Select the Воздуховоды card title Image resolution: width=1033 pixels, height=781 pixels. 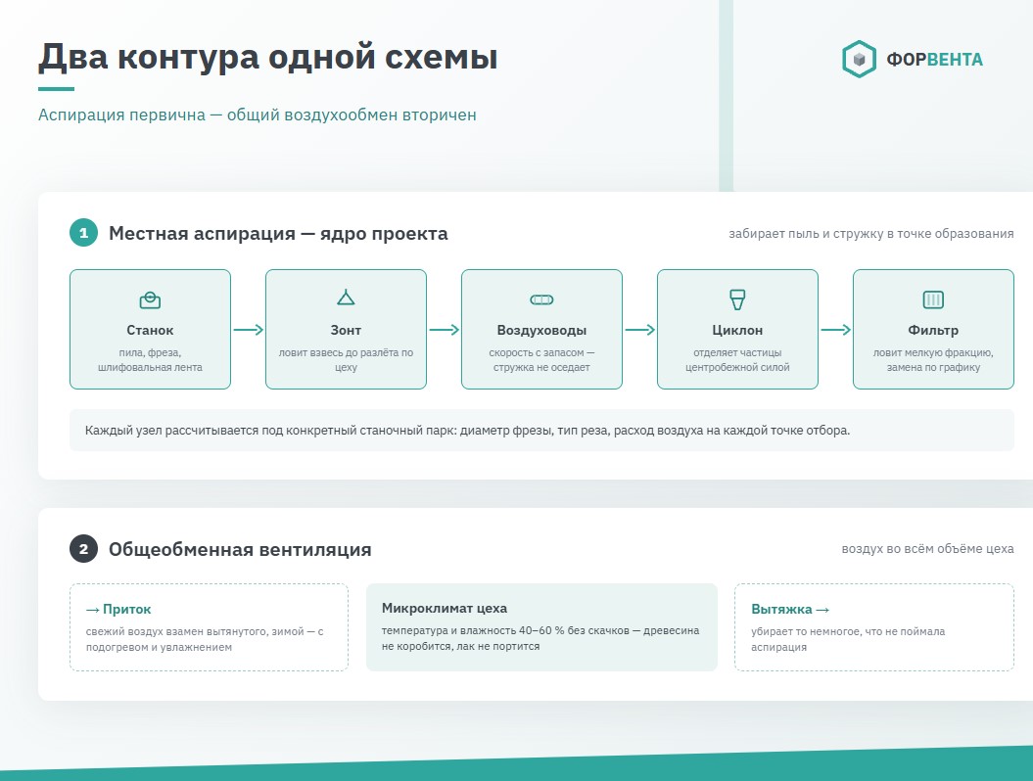click(x=541, y=330)
